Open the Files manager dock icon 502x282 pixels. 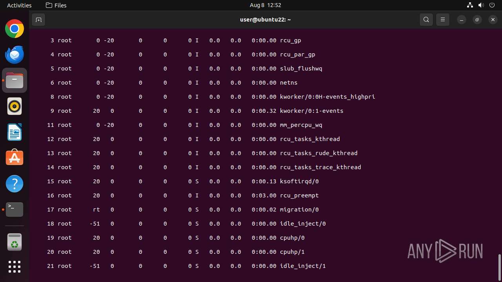15,80
